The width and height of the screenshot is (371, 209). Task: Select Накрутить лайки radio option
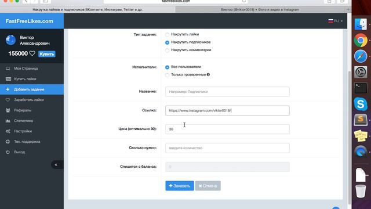(x=167, y=35)
